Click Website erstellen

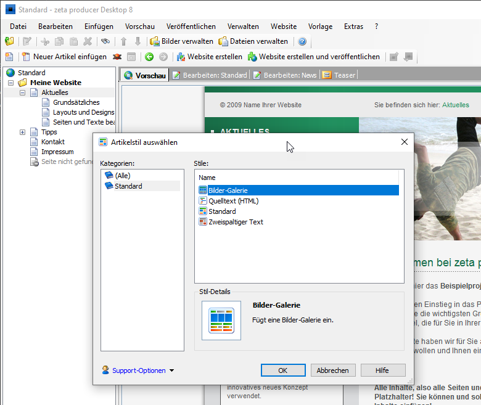point(209,57)
